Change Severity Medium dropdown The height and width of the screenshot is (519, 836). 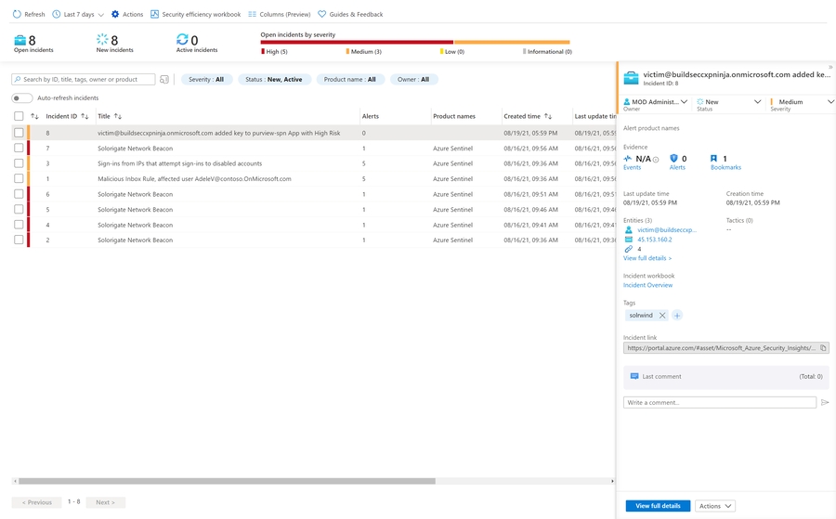(x=801, y=102)
